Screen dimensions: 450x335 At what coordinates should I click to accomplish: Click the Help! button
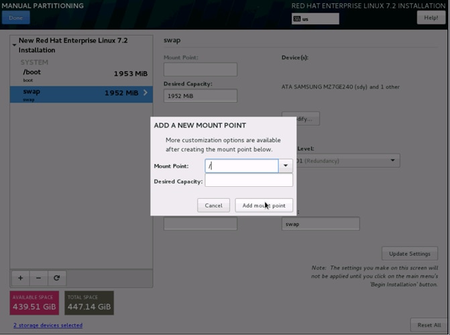pos(431,18)
